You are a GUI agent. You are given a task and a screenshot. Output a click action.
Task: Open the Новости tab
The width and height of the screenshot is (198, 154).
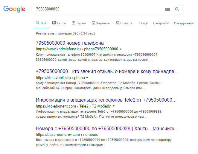click(x=124, y=23)
